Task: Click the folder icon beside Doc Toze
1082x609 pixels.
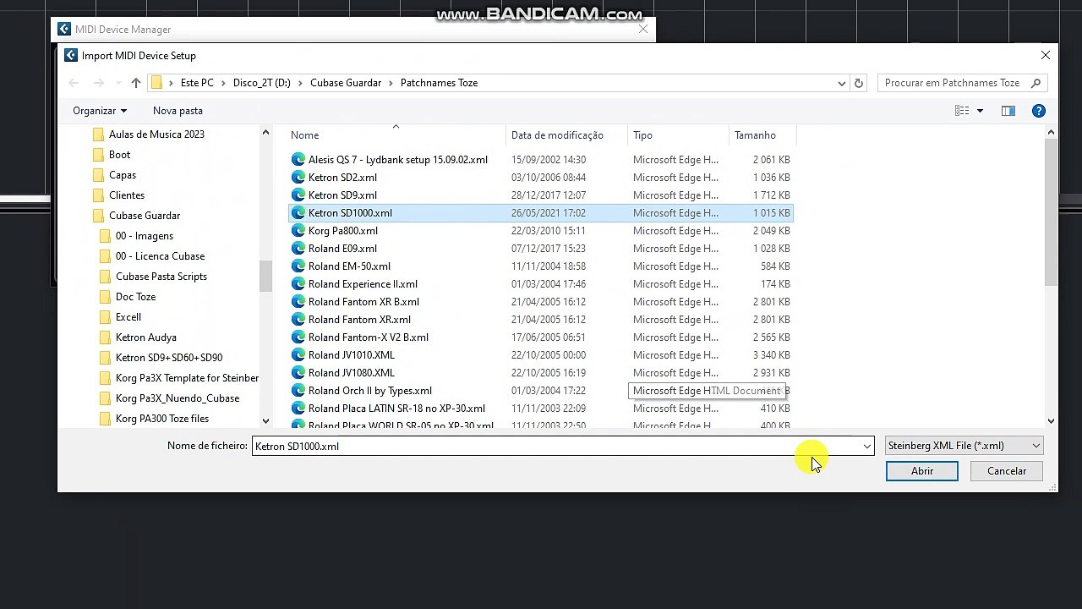Action: pyautogui.click(x=105, y=297)
